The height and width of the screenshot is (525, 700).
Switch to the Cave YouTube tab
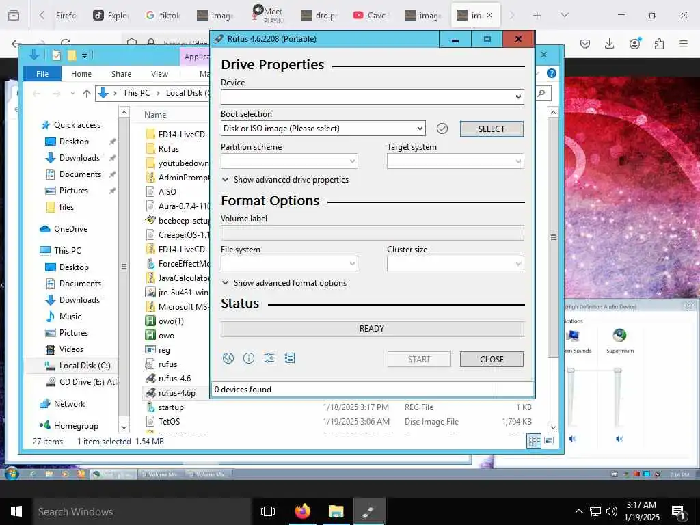[x=371, y=16]
